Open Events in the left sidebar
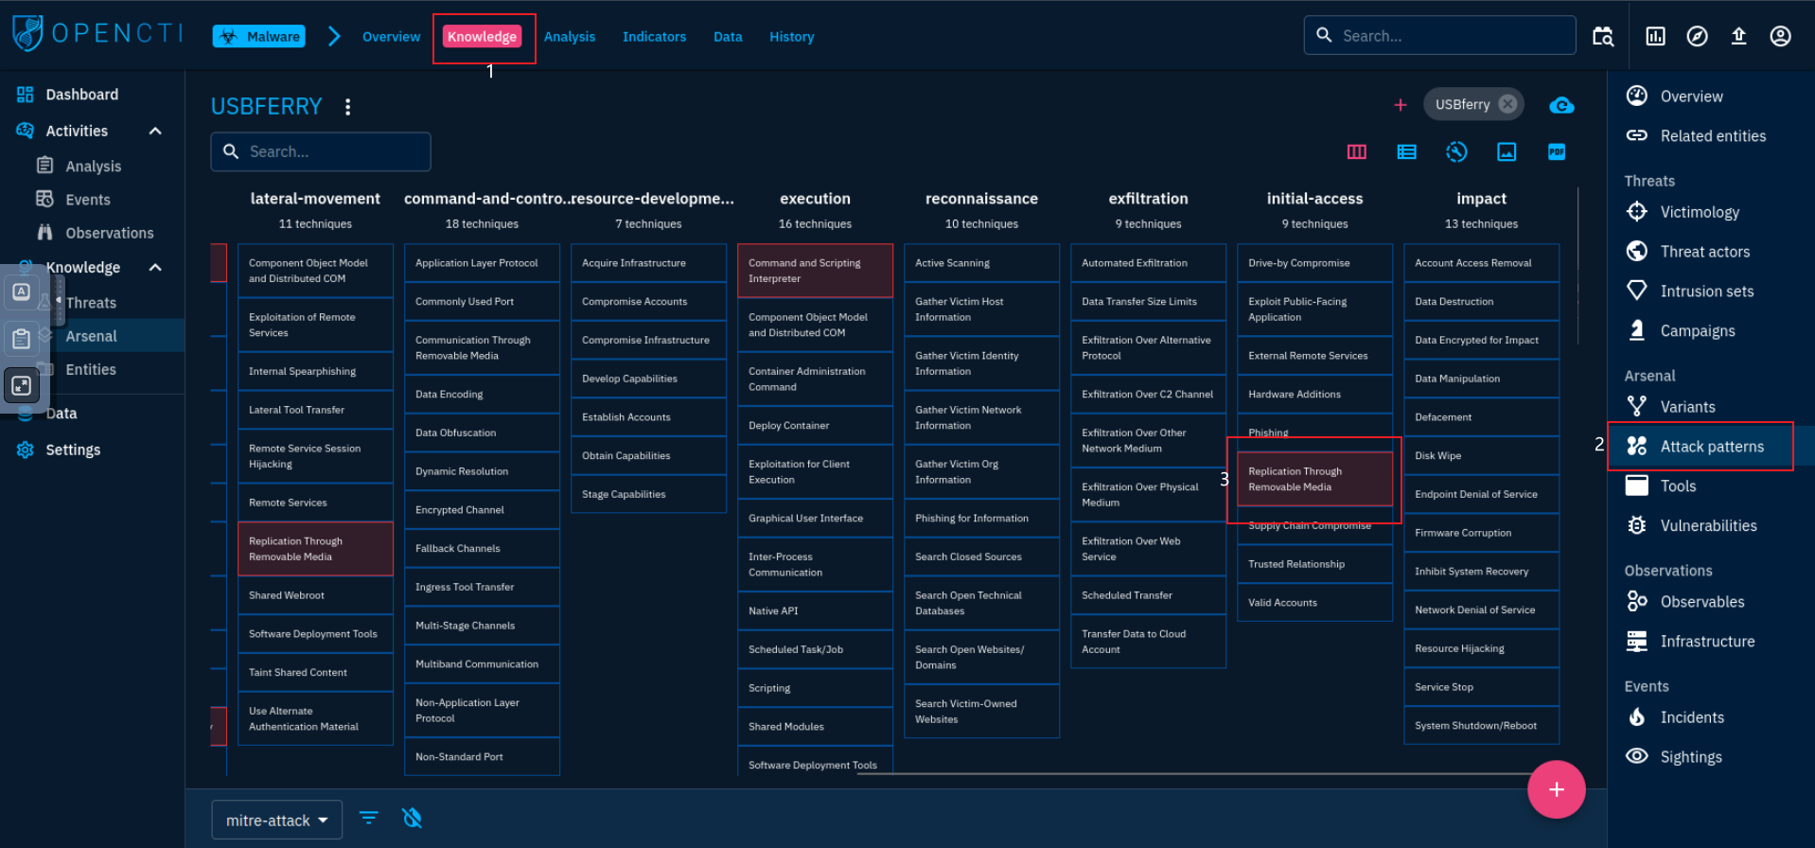This screenshot has height=848, width=1815. coord(92,200)
